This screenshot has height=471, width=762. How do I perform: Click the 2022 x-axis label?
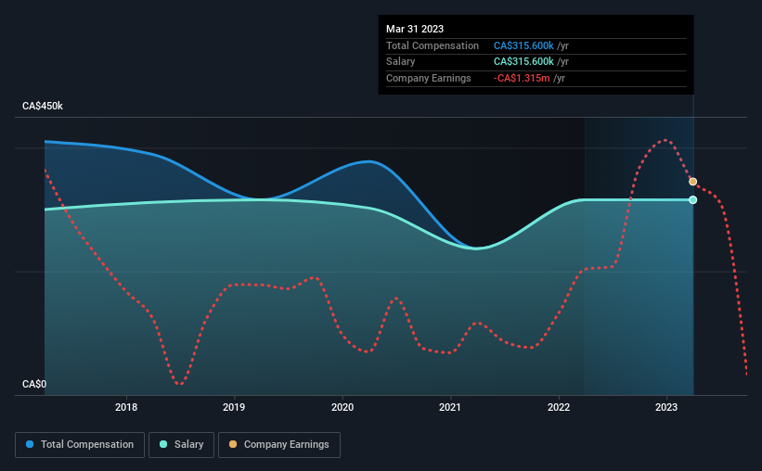[559, 407]
